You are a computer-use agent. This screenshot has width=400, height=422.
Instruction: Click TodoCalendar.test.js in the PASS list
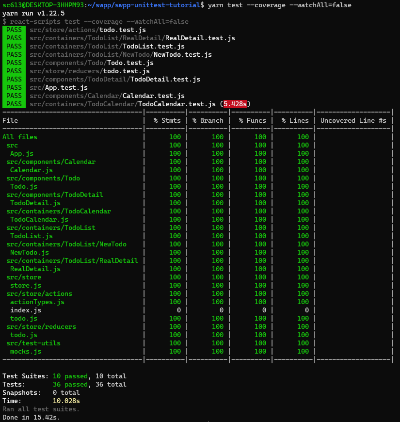click(177, 104)
